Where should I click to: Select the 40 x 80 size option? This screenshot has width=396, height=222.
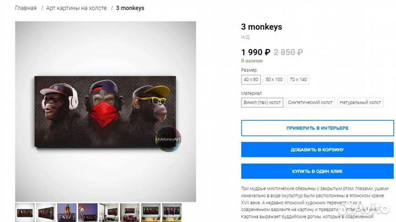tap(251, 80)
